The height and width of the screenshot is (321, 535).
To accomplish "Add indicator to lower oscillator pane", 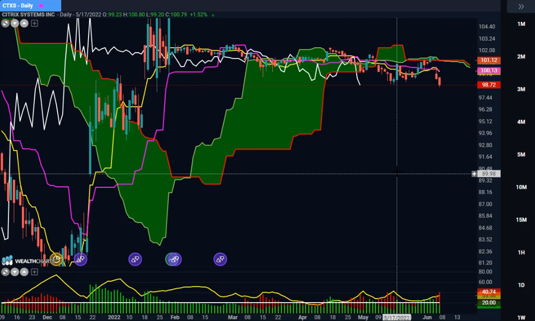I will 34,272.
